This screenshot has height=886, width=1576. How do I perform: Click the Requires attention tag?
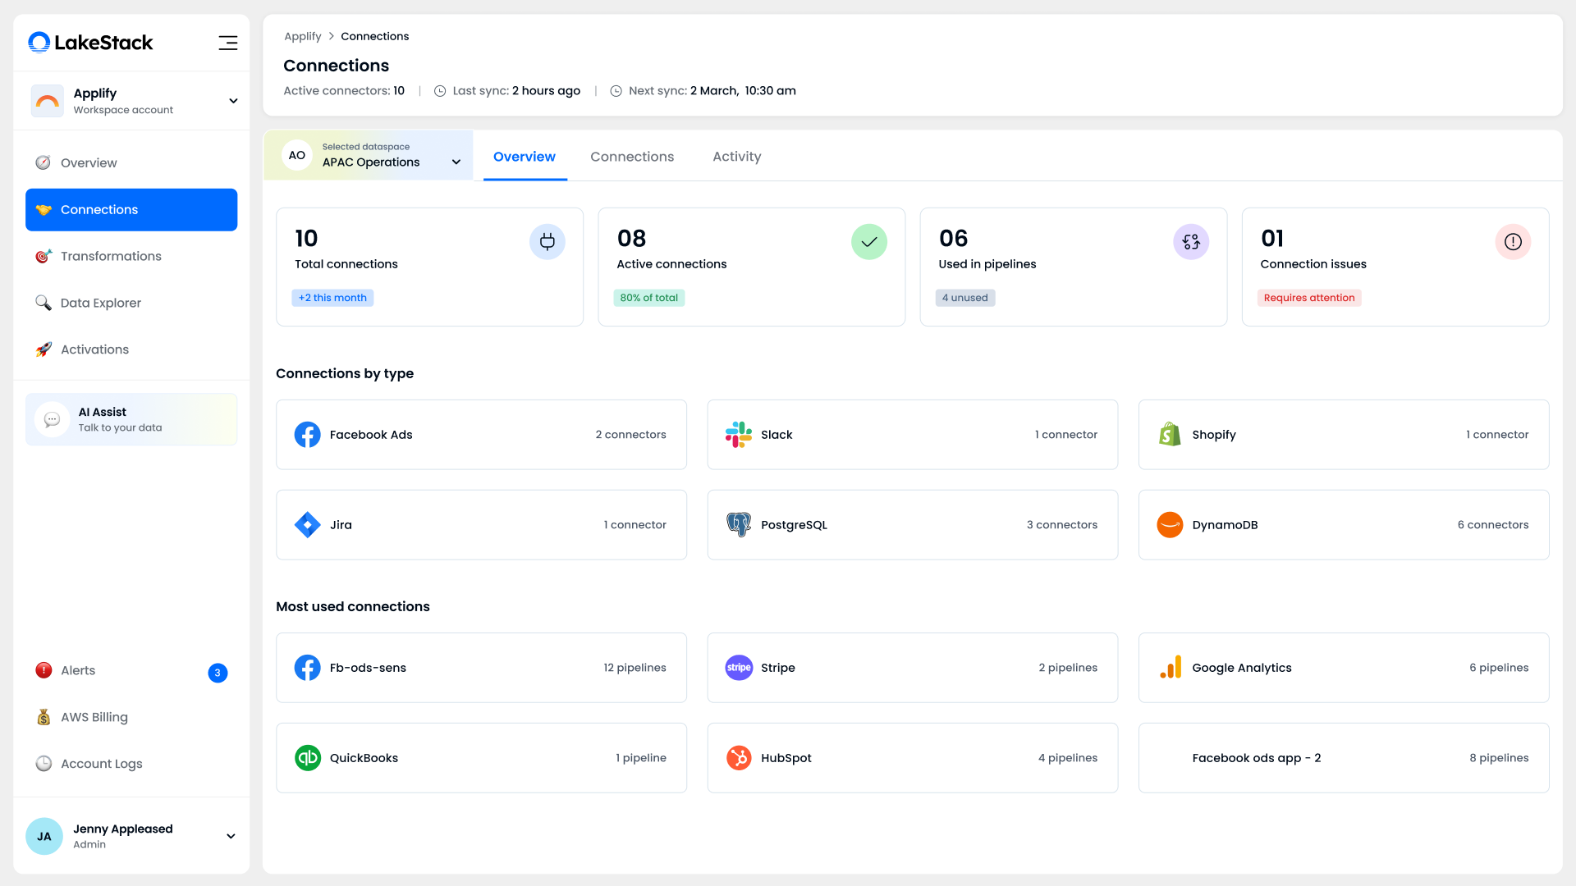1308,298
